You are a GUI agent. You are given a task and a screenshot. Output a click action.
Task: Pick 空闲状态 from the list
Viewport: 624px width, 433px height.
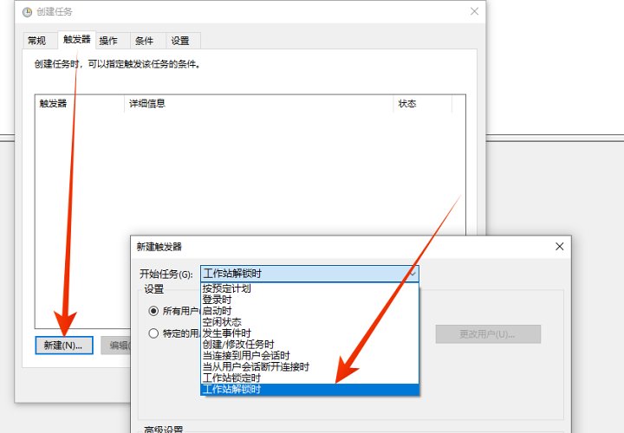[309, 321]
